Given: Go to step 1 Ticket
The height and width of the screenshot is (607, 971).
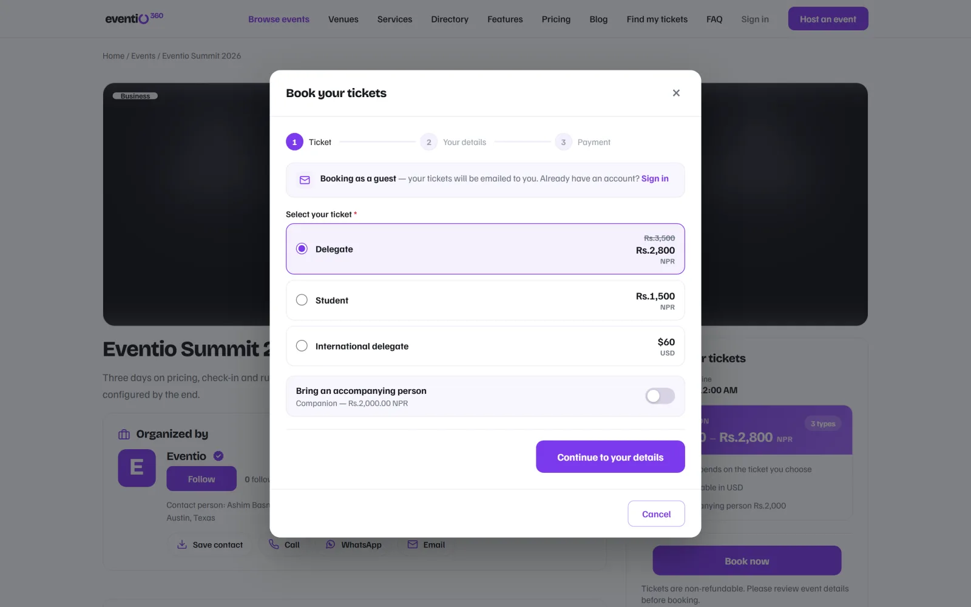Looking at the screenshot, I should click(x=309, y=142).
